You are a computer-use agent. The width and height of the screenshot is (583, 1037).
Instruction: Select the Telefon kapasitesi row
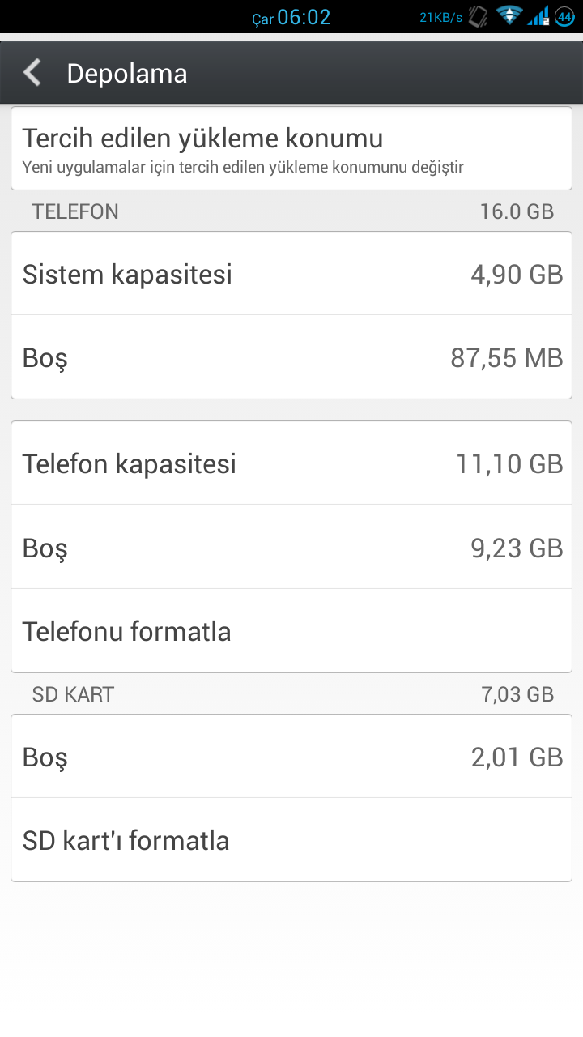tap(291, 463)
